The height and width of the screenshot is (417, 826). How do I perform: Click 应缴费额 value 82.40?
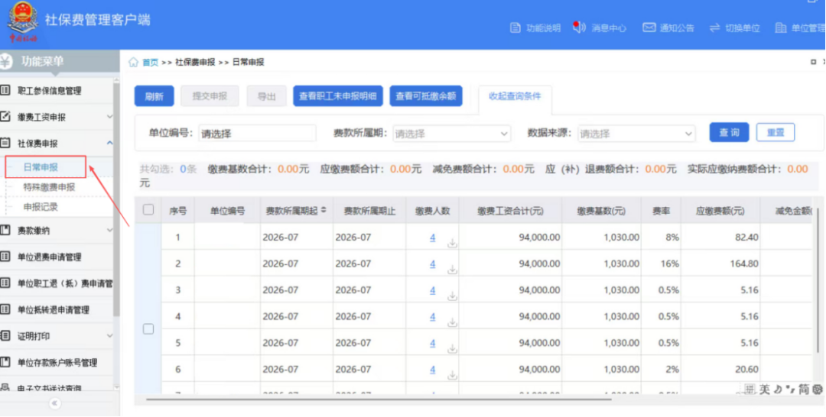point(747,238)
